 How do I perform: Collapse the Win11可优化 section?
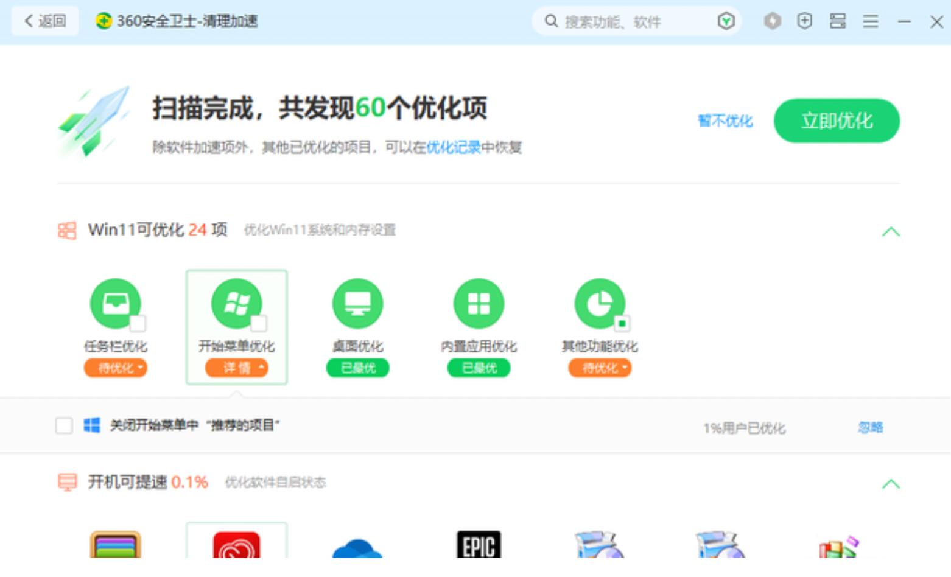[x=891, y=231]
